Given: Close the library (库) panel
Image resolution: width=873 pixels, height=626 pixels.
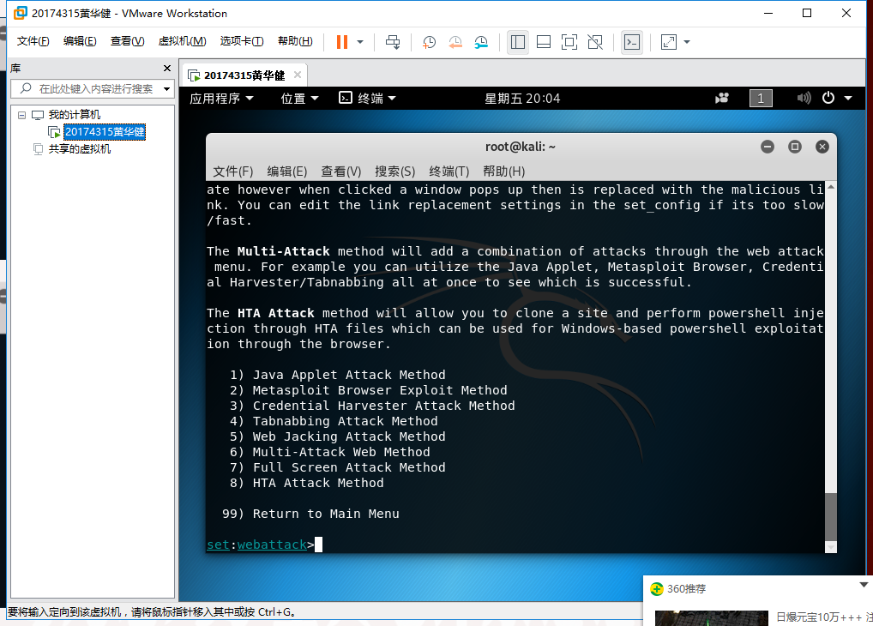Looking at the screenshot, I should 167,68.
